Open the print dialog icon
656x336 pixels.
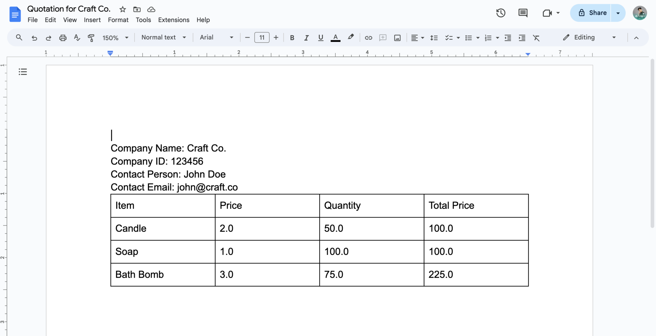pos(62,37)
